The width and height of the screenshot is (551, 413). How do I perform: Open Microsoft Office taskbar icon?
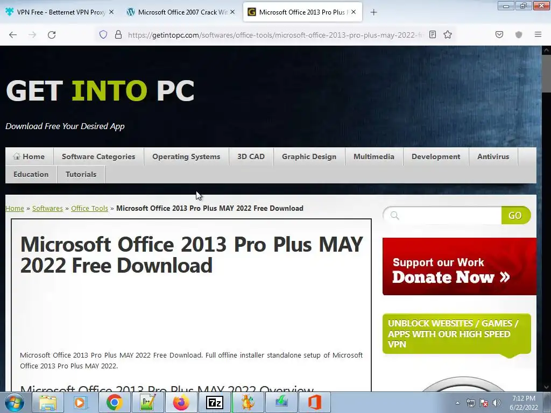tap(314, 402)
